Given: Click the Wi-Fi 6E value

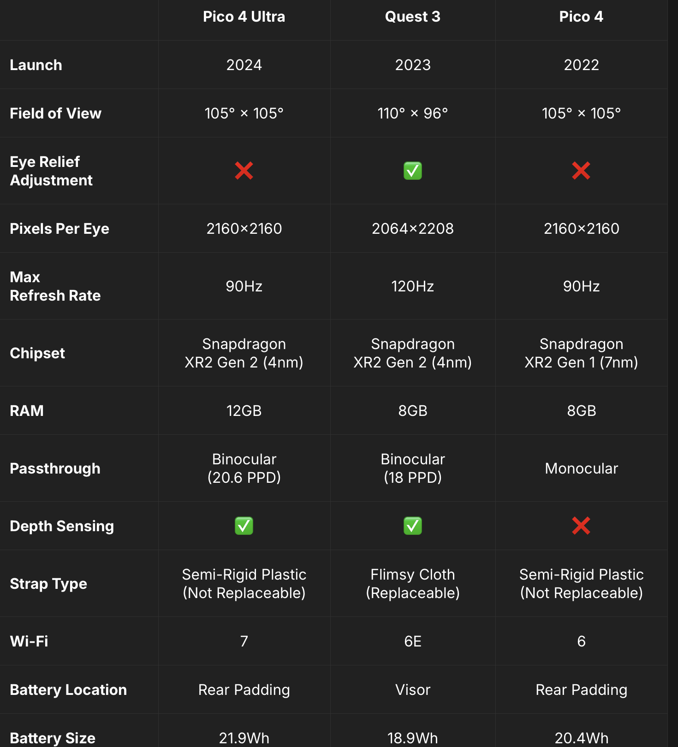Looking at the screenshot, I should pos(413,641).
